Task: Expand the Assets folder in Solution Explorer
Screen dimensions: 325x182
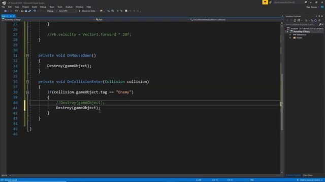Action: coord(290,38)
